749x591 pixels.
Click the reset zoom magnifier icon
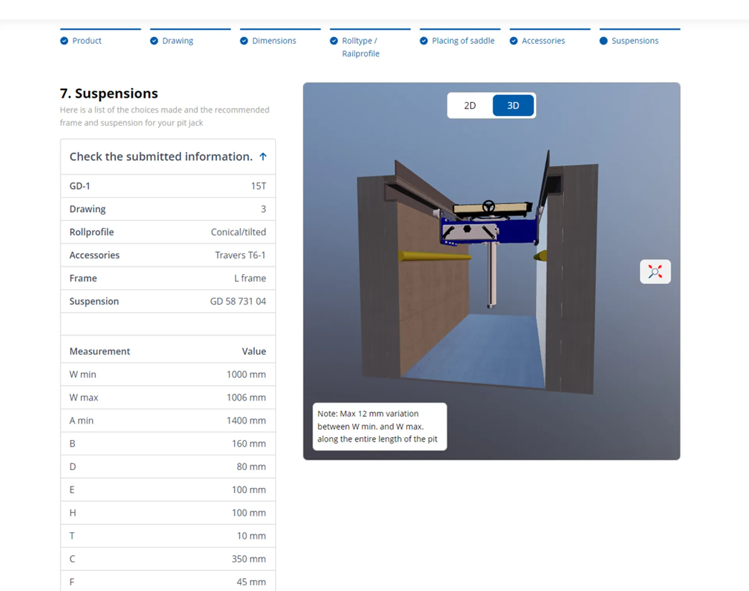click(655, 272)
